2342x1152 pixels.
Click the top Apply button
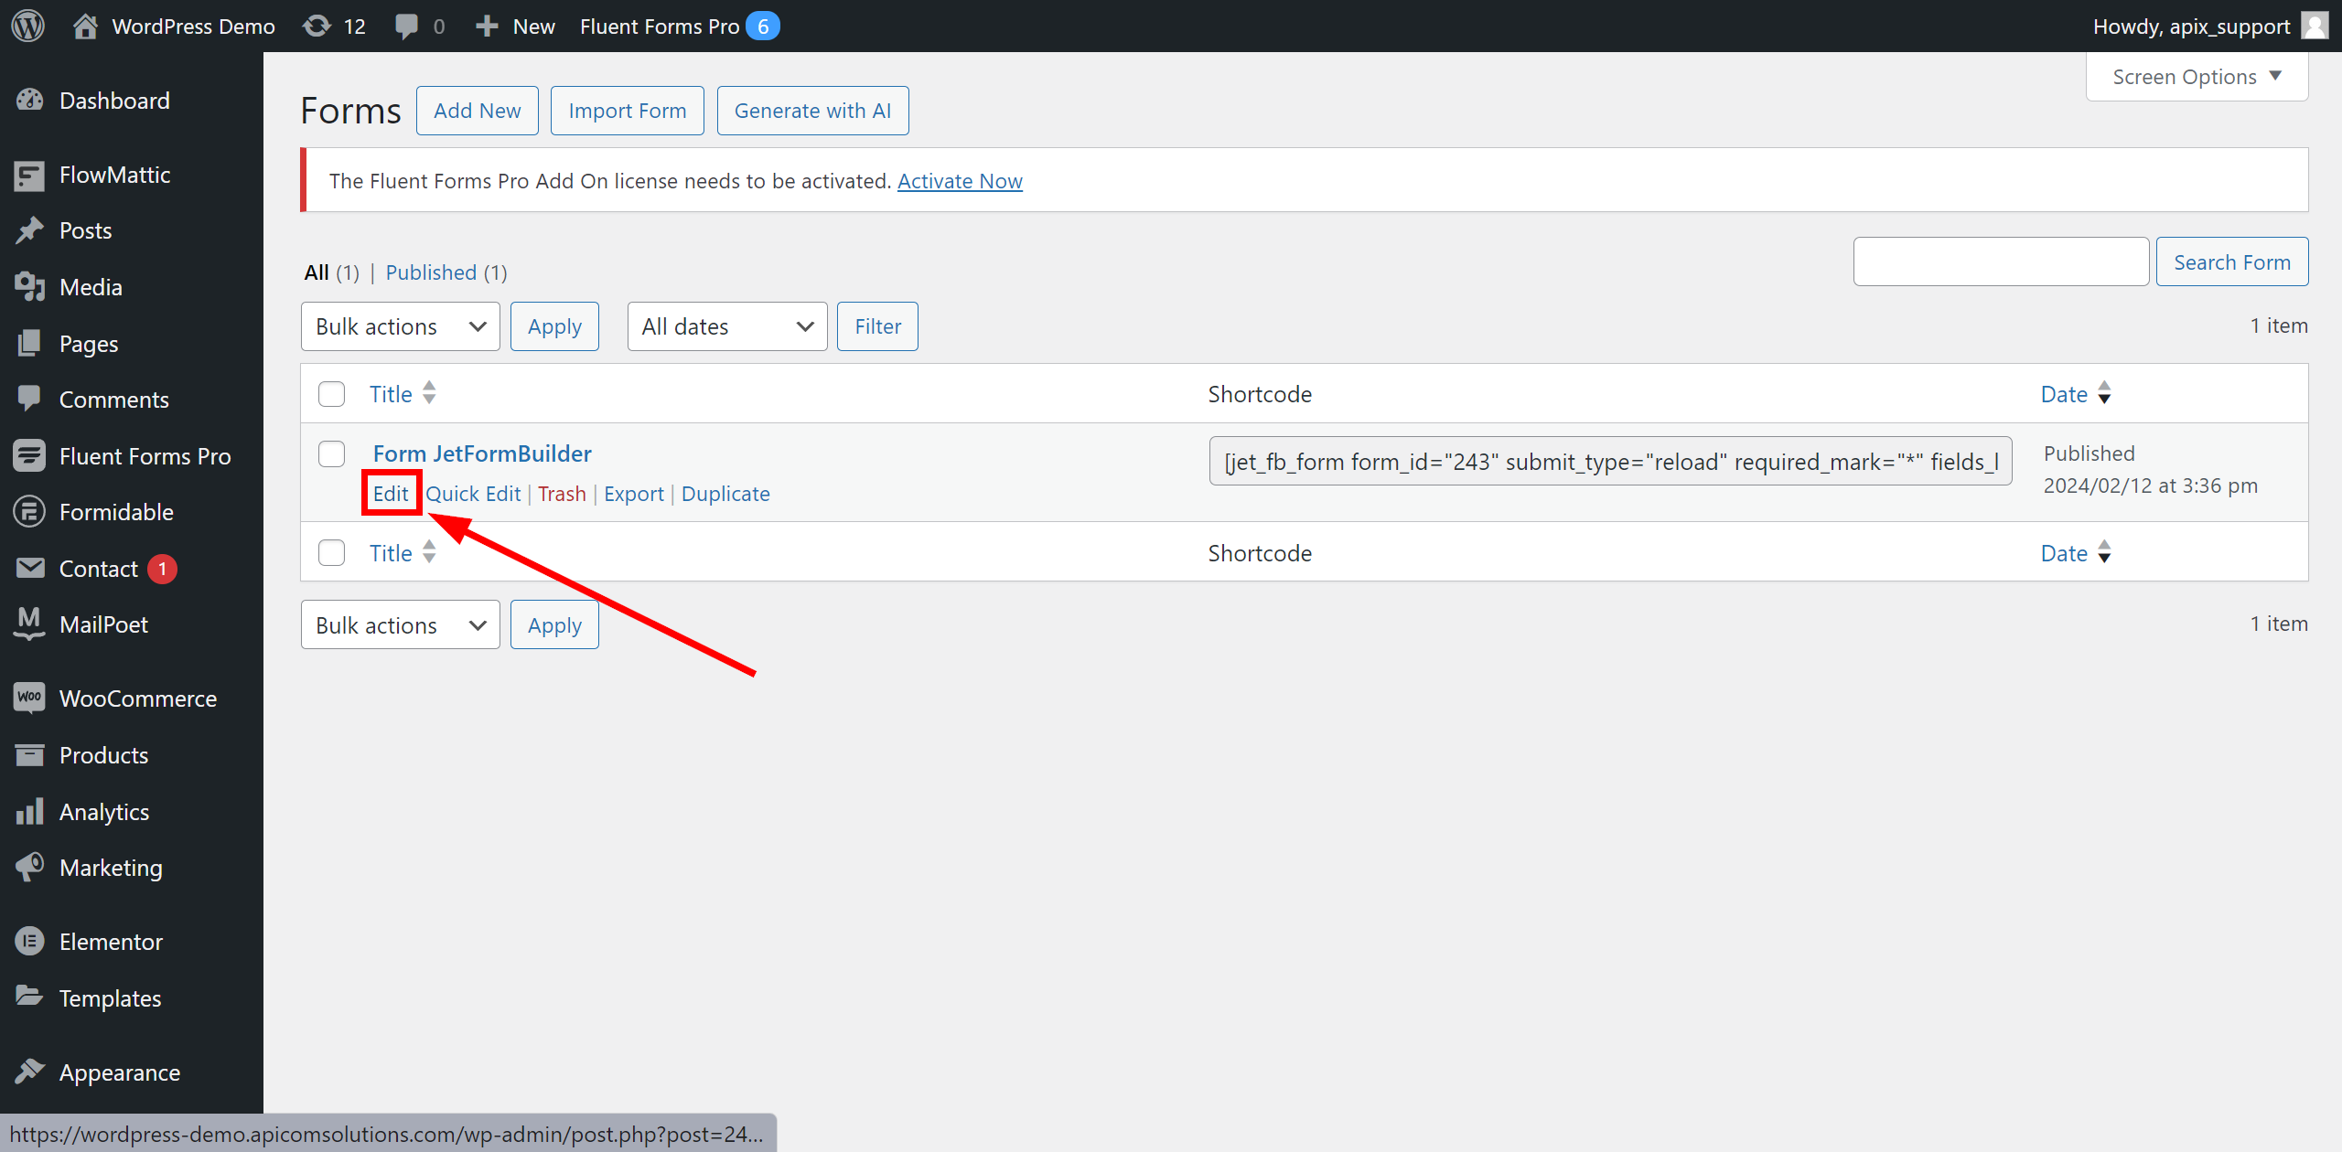pyautogui.click(x=554, y=326)
